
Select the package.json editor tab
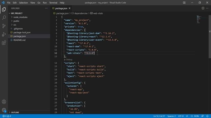[x=61, y=8]
